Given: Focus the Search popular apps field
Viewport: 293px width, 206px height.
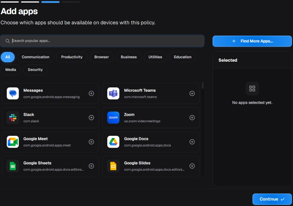Looking at the screenshot, I should tap(102, 41).
